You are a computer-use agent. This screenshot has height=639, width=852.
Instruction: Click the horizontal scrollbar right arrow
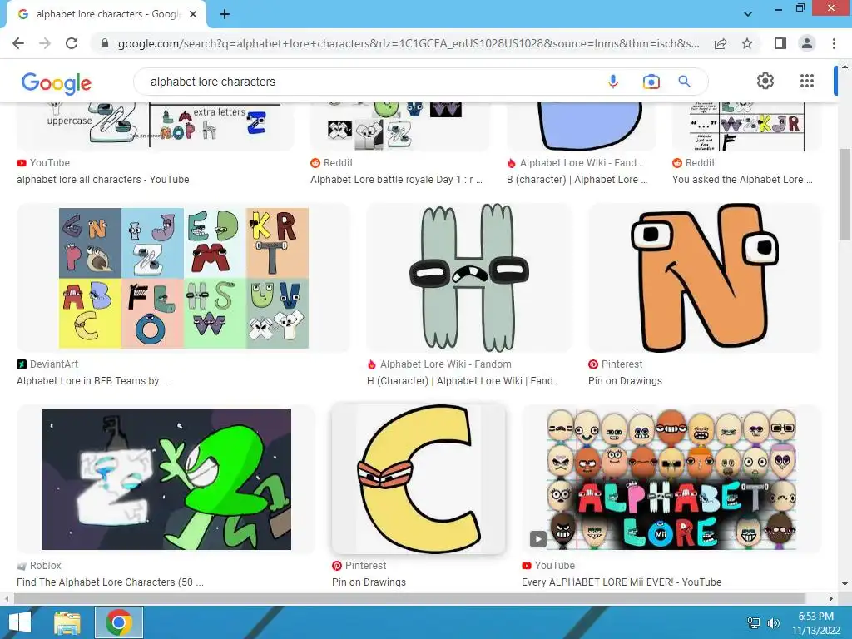pos(831,598)
